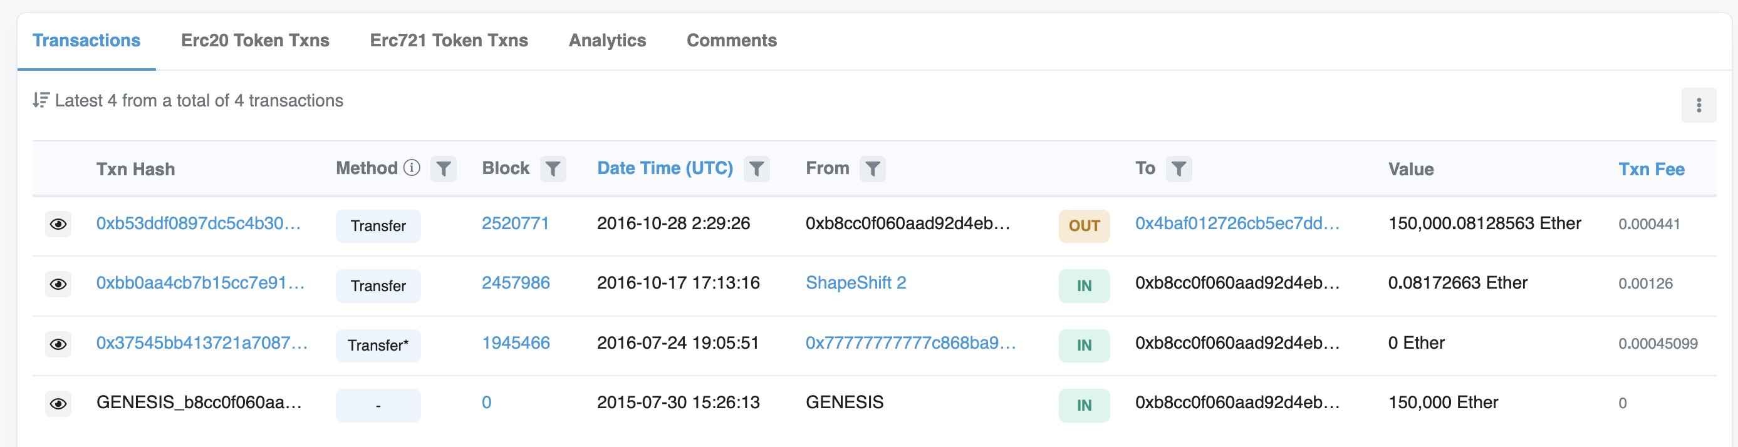Open the Comments tab
This screenshot has height=447, width=1738.
click(731, 41)
